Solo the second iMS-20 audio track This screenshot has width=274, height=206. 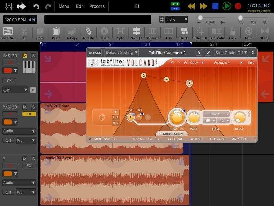(33, 107)
